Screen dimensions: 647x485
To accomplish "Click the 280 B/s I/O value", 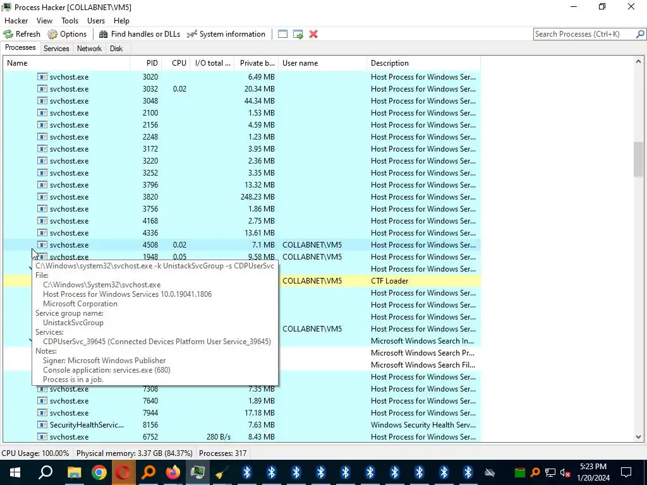I will pos(218,437).
